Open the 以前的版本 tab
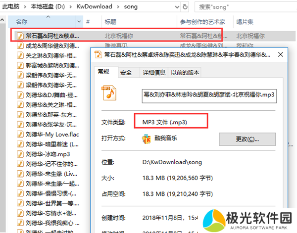297x233 pixels. [186, 72]
